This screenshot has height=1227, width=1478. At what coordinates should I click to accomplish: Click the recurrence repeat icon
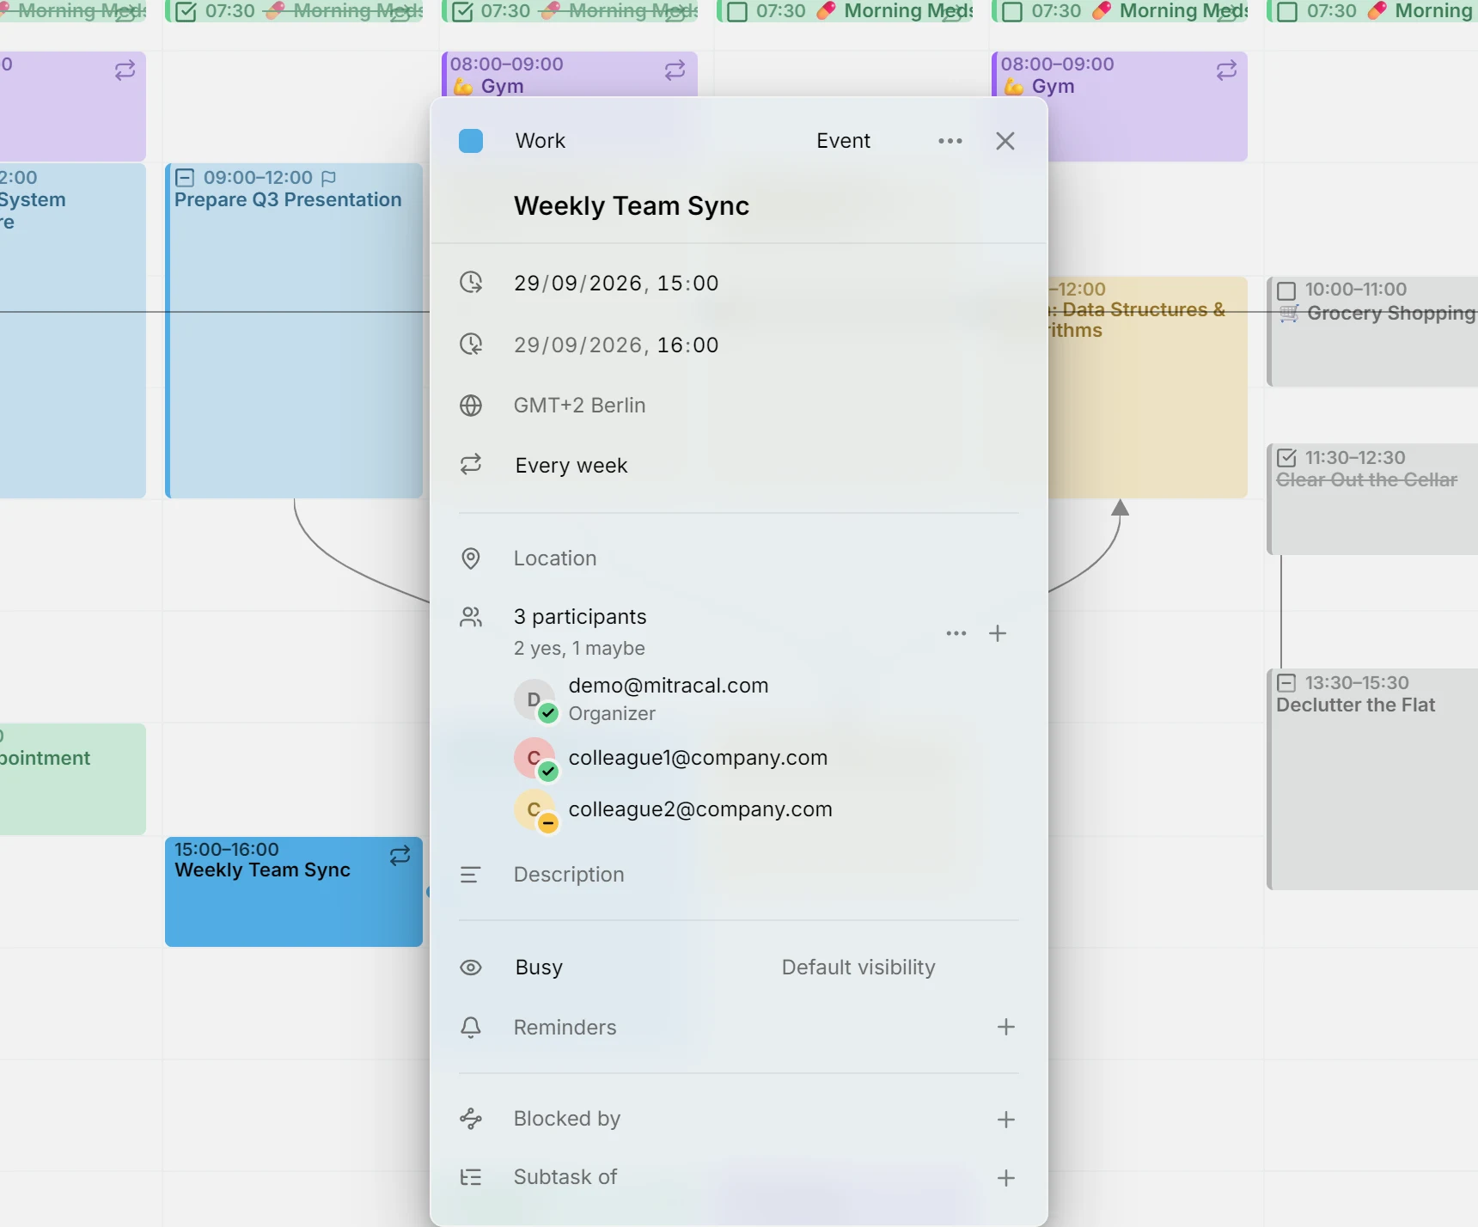click(471, 465)
